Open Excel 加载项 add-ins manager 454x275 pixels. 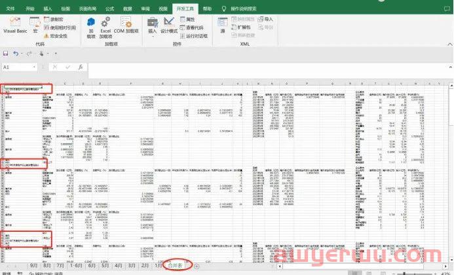coord(105,27)
